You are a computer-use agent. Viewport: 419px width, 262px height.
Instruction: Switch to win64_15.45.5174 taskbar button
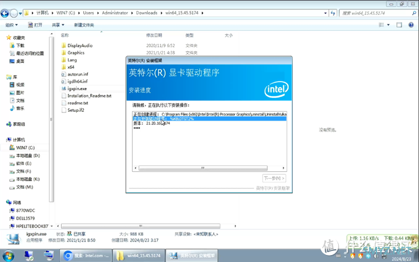pyautogui.click(x=139, y=256)
